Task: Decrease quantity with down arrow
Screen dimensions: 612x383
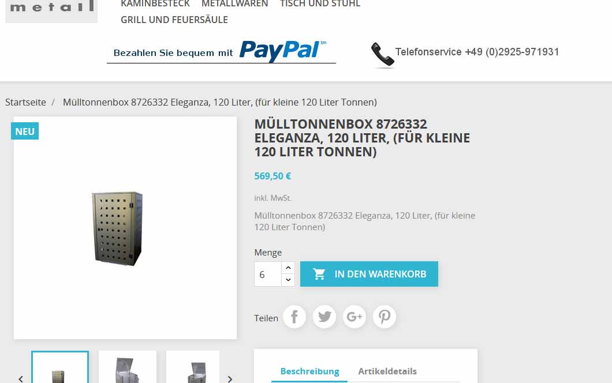Action: [288, 280]
